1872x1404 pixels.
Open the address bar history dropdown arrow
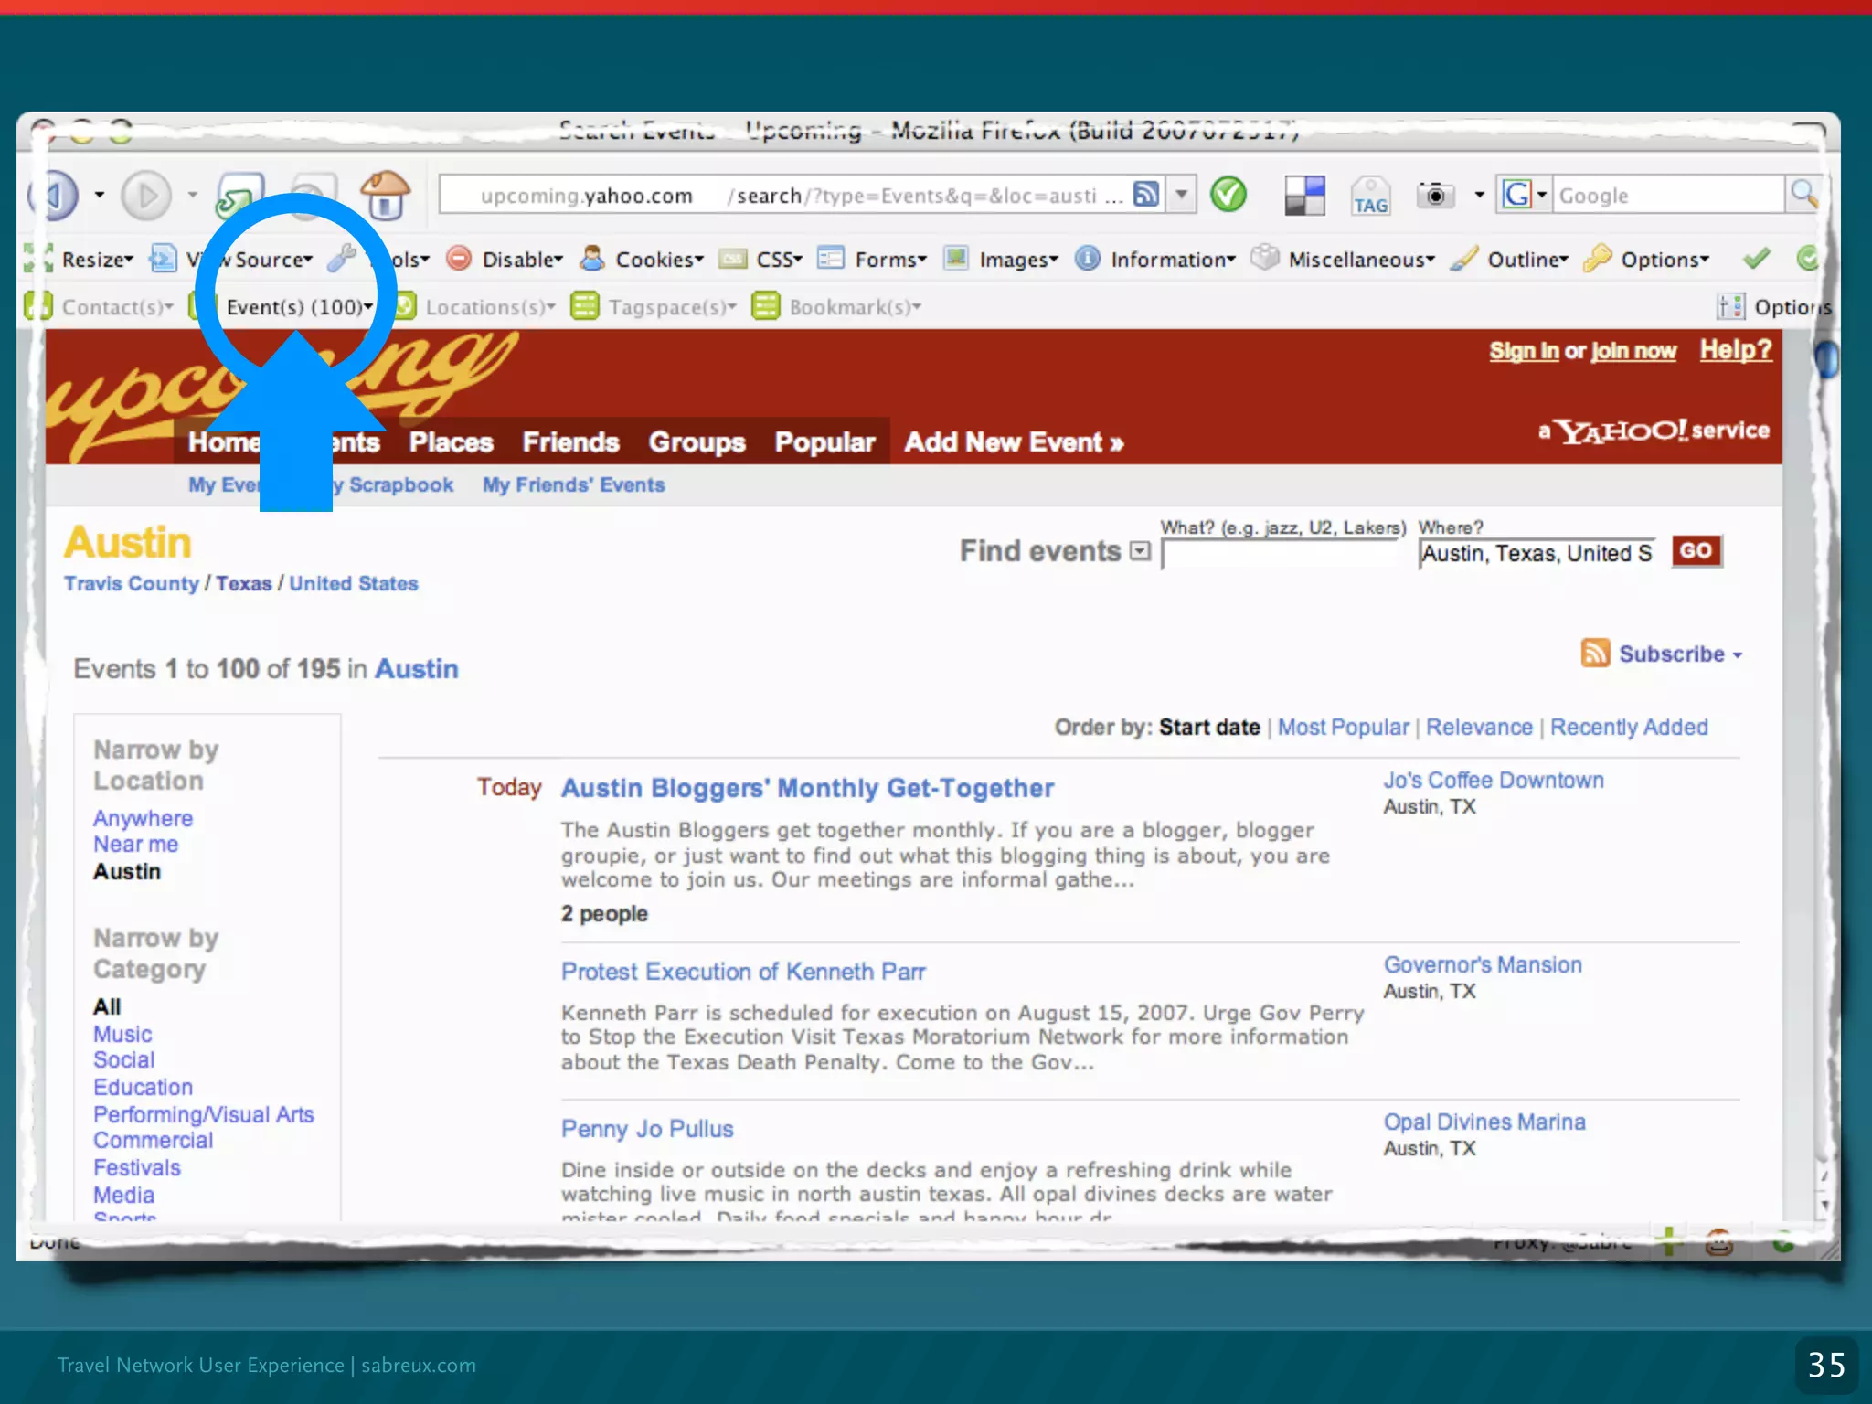(x=1182, y=194)
